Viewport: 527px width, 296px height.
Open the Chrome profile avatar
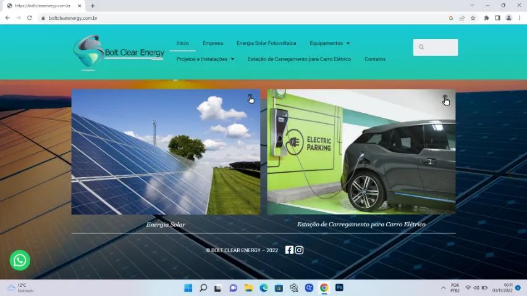click(508, 18)
